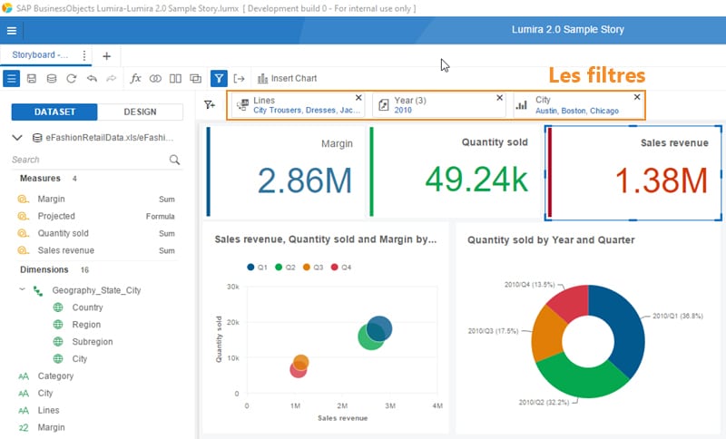Click the Measures section header

click(40, 179)
